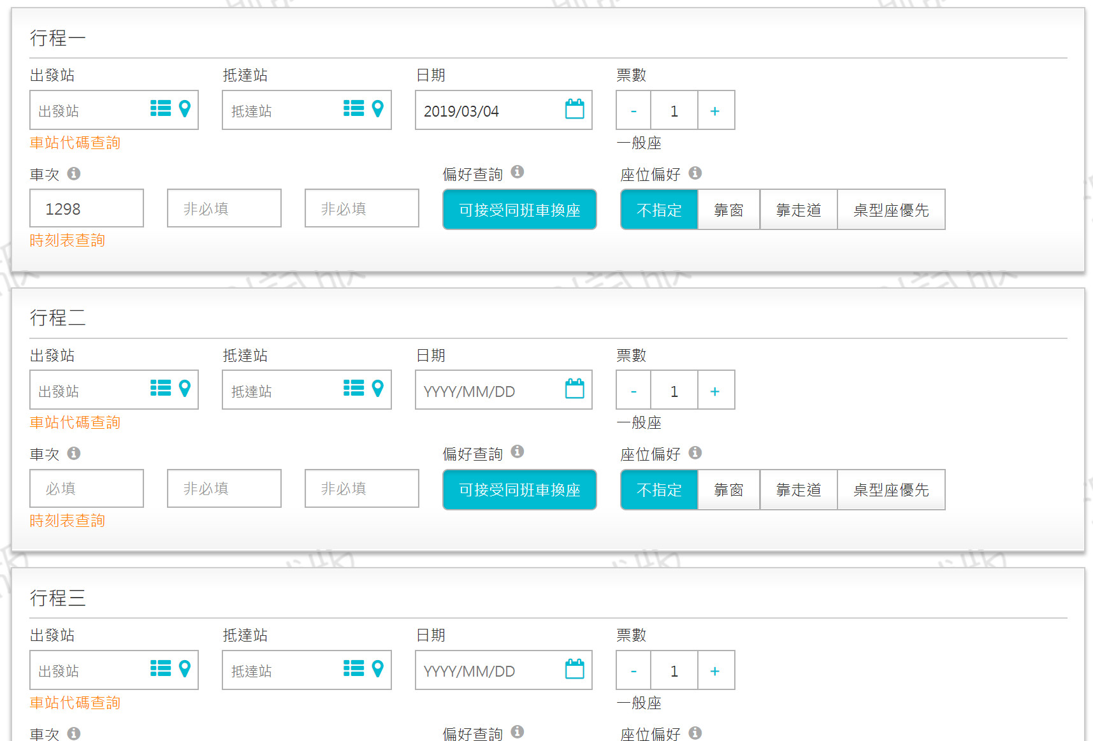The image size is (1093, 741).
Task: Click info icon beside 行程二 車次 label
Action: [74, 453]
